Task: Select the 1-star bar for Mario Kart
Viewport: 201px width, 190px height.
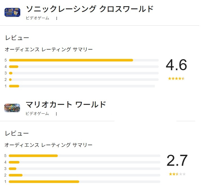Action: click(84, 182)
